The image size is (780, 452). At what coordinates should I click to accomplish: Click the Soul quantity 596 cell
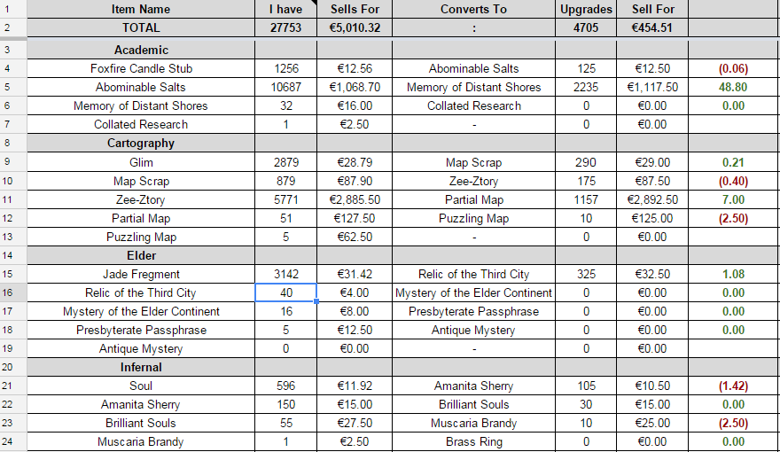286,386
